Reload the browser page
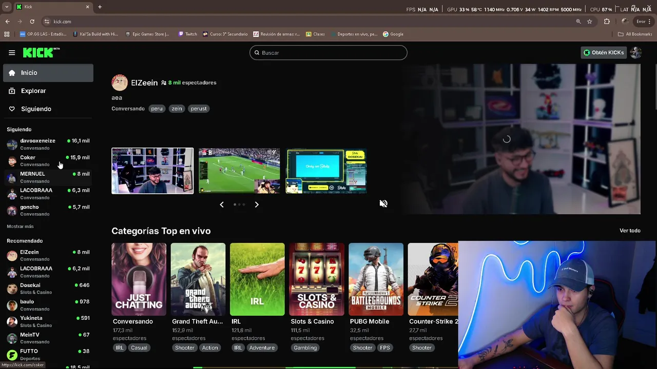 (x=32, y=22)
